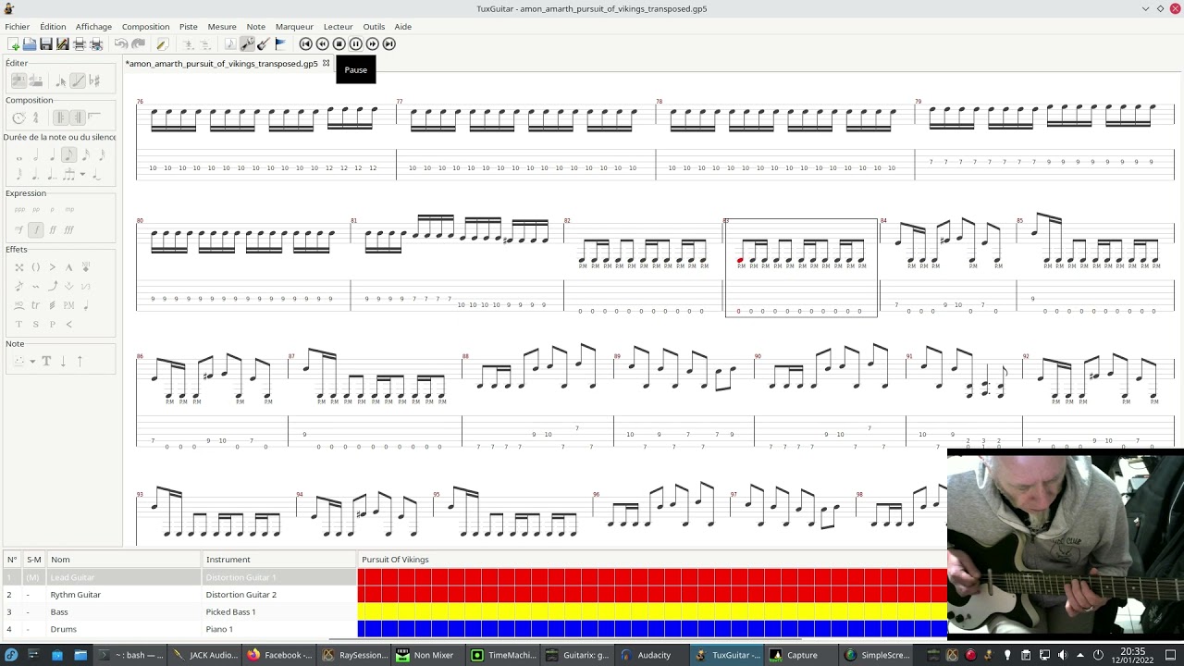
Task: Jump to last measure playback button
Action: pyautogui.click(x=389, y=43)
